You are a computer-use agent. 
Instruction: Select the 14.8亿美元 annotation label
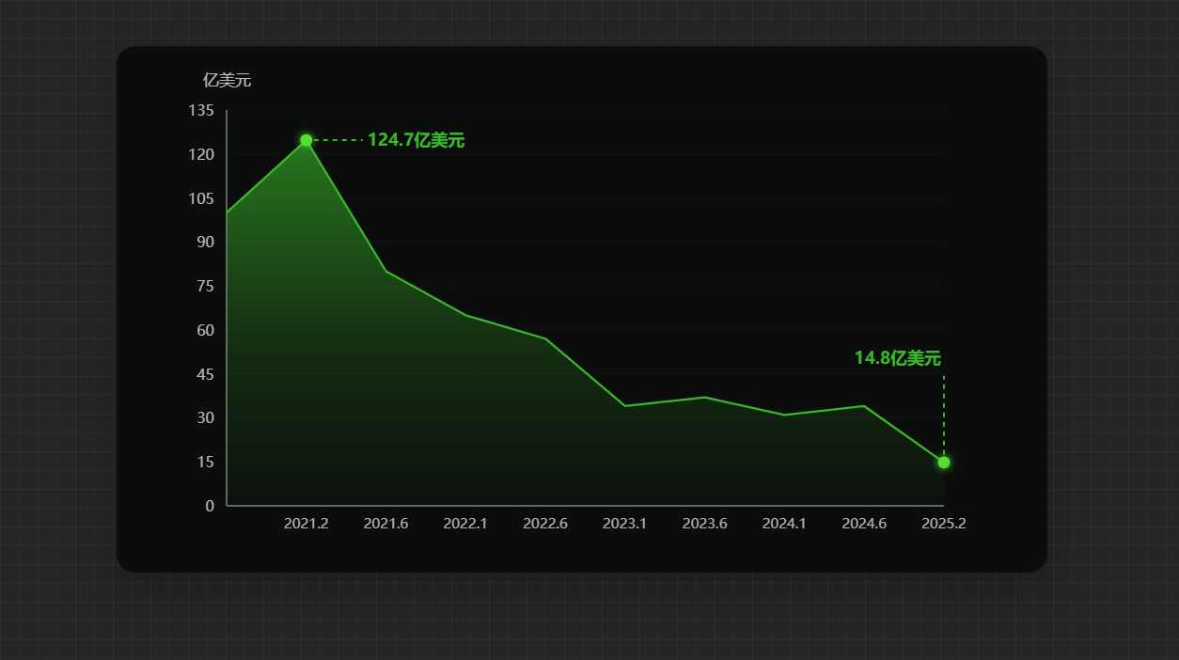point(898,358)
